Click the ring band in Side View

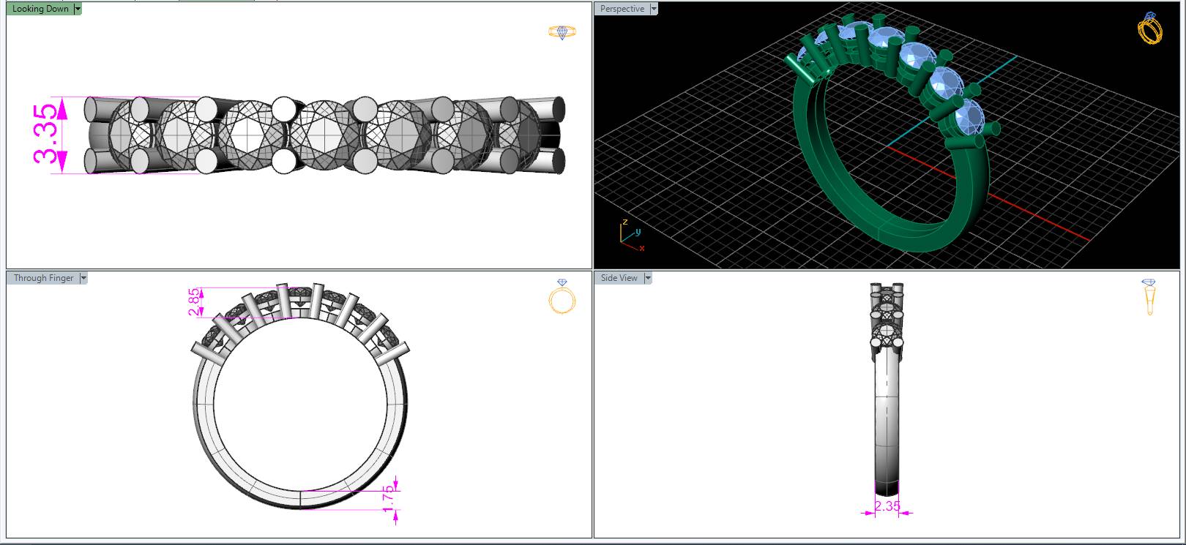click(x=887, y=421)
